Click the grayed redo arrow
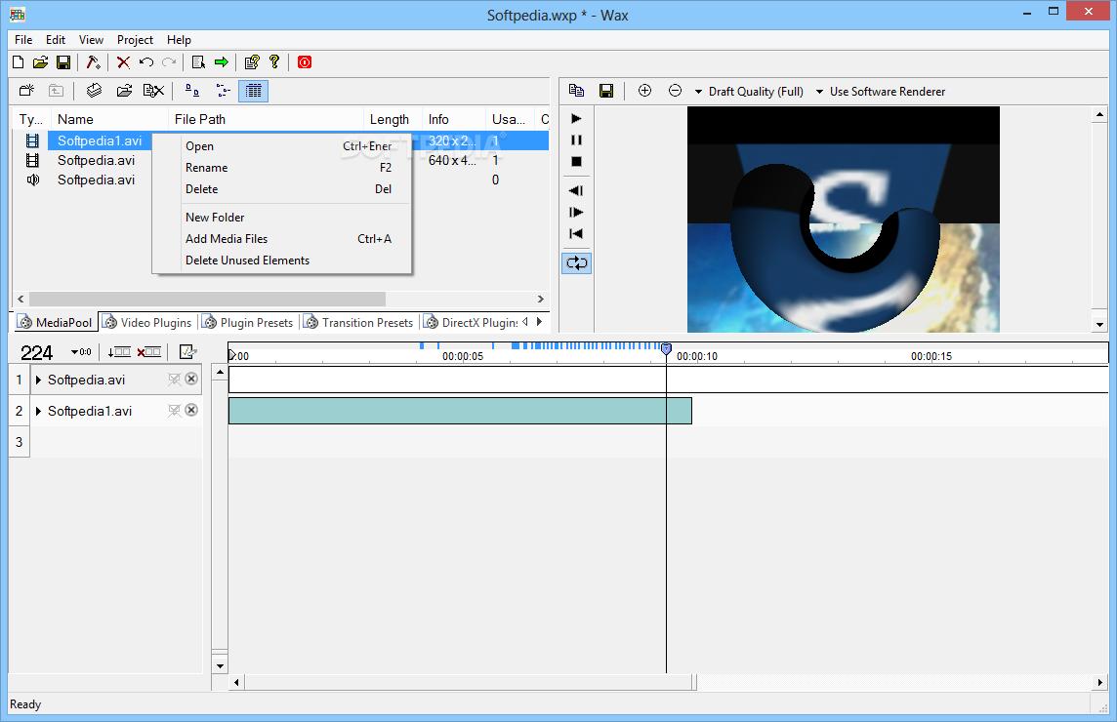 tap(169, 62)
